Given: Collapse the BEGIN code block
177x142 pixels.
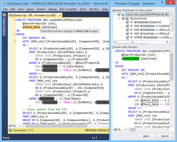Looking at the screenshot, I should (x=15, y=34).
